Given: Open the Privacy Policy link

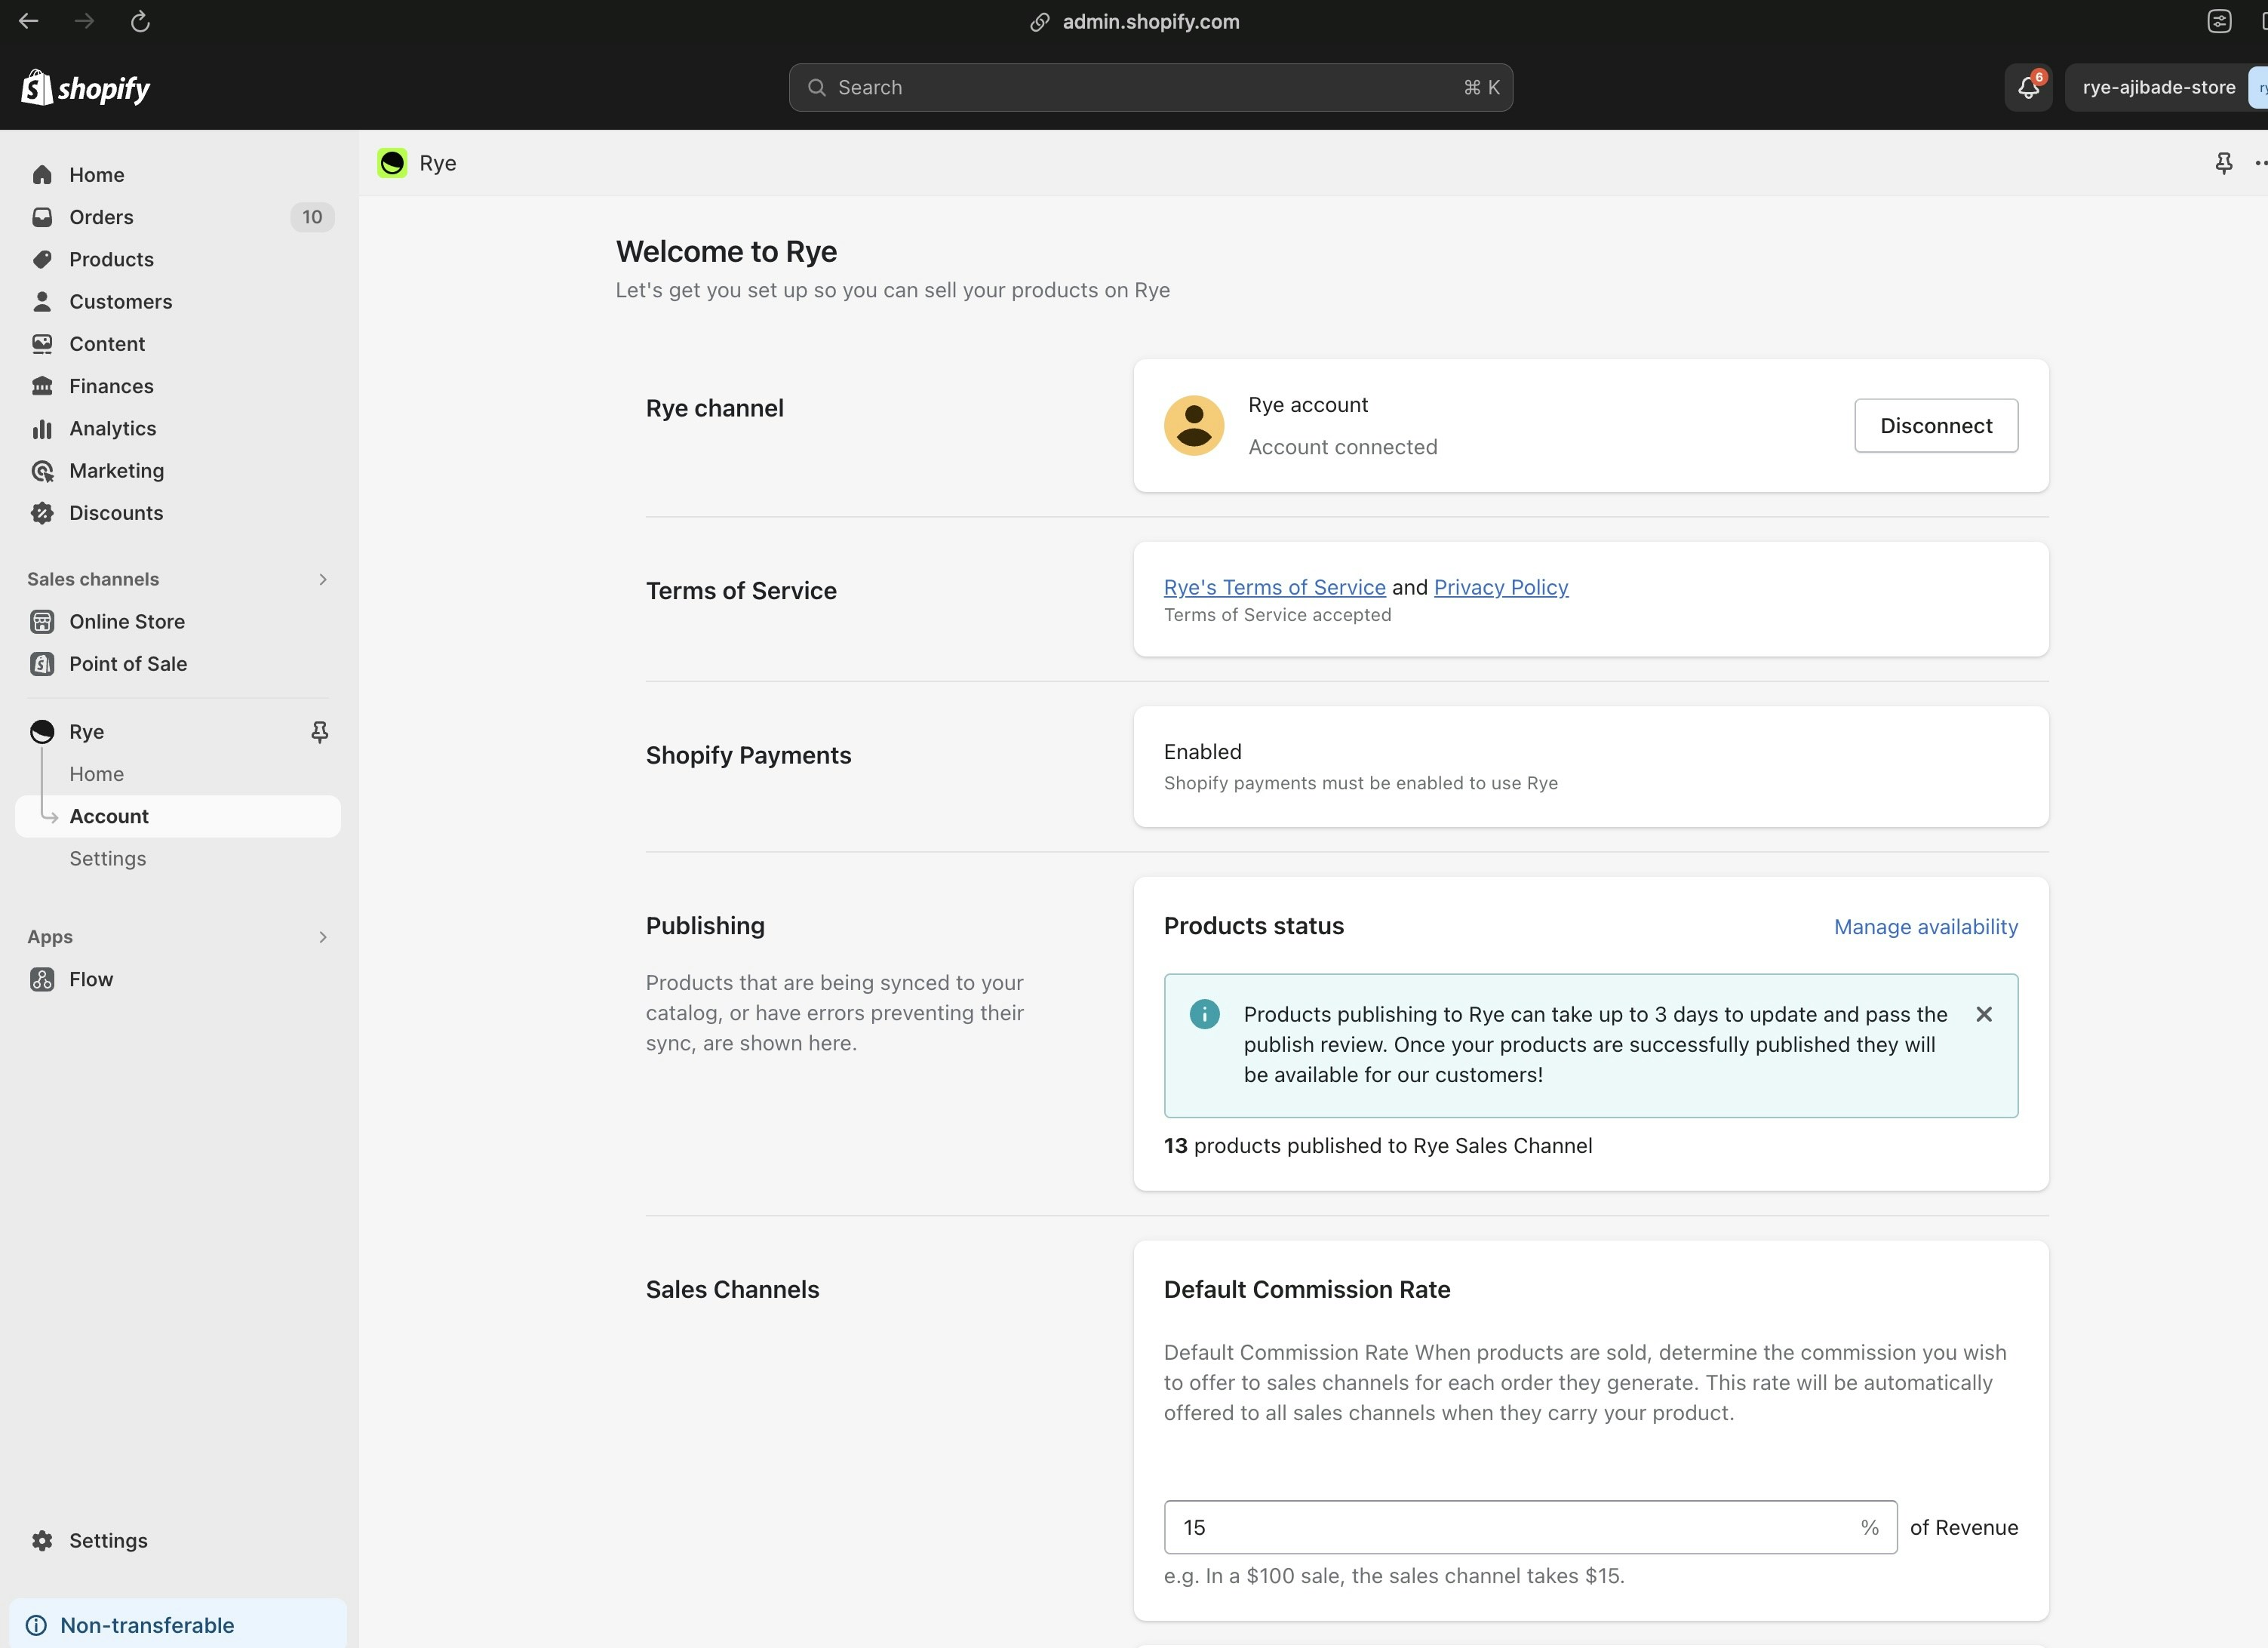Looking at the screenshot, I should [1501, 587].
